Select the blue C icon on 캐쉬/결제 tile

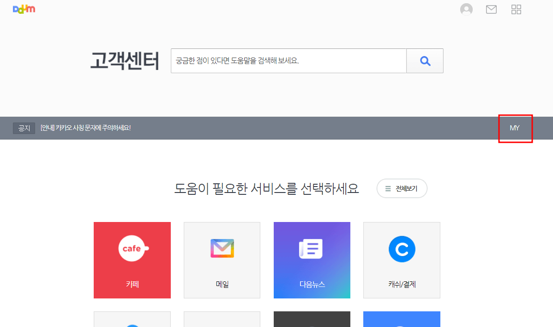(401, 249)
